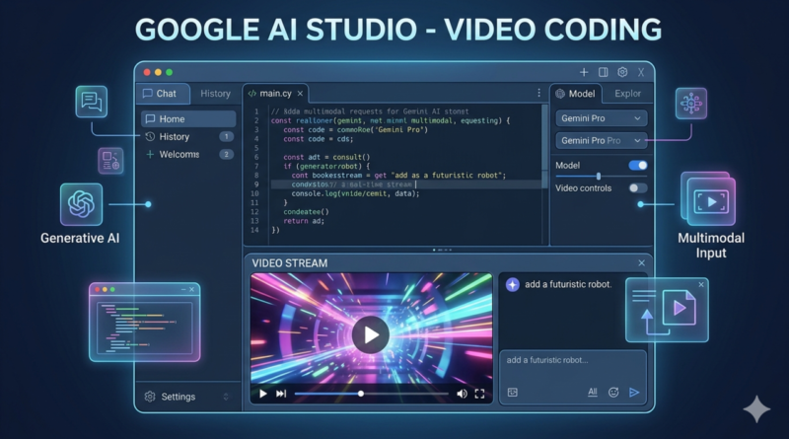The image size is (789, 439).
Task: Click the plus icon in the title bar
Action: tap(584, 72)
